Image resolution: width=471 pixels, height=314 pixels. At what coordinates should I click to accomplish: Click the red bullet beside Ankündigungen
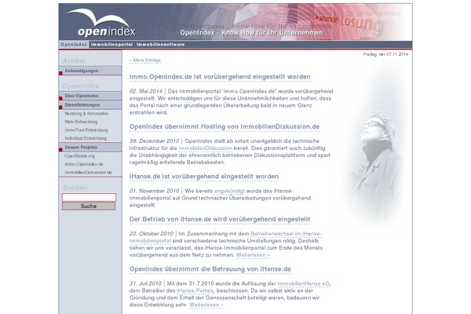pyautogui.click(x=60, y=73)
